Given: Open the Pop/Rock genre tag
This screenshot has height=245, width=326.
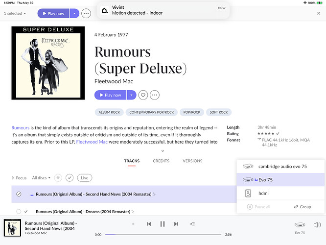Looking at the screenshot, I should 192,112.
